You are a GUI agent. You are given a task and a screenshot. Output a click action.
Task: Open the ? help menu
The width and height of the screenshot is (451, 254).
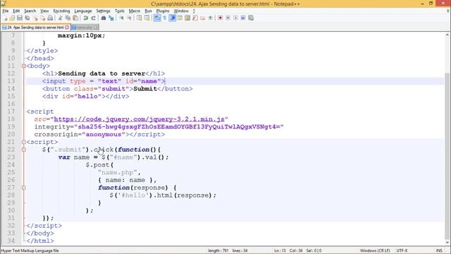[x=194, y=11]
